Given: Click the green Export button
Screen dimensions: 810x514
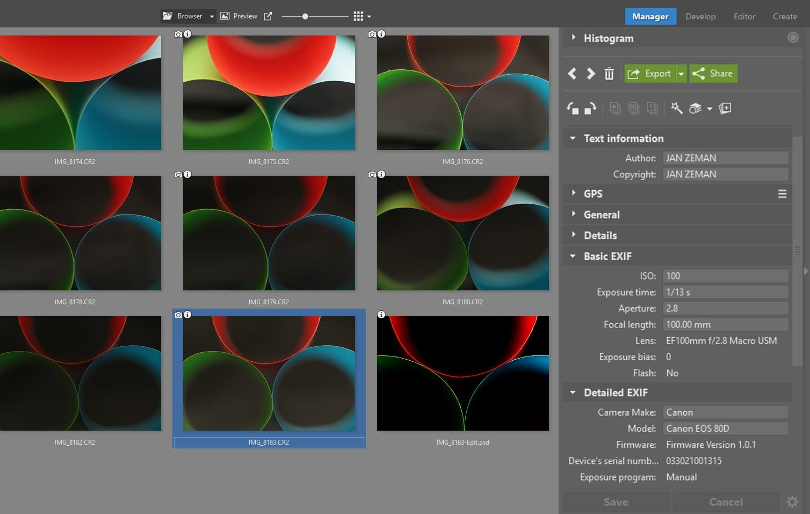Looking at the screenshot, I should (650, 74).
